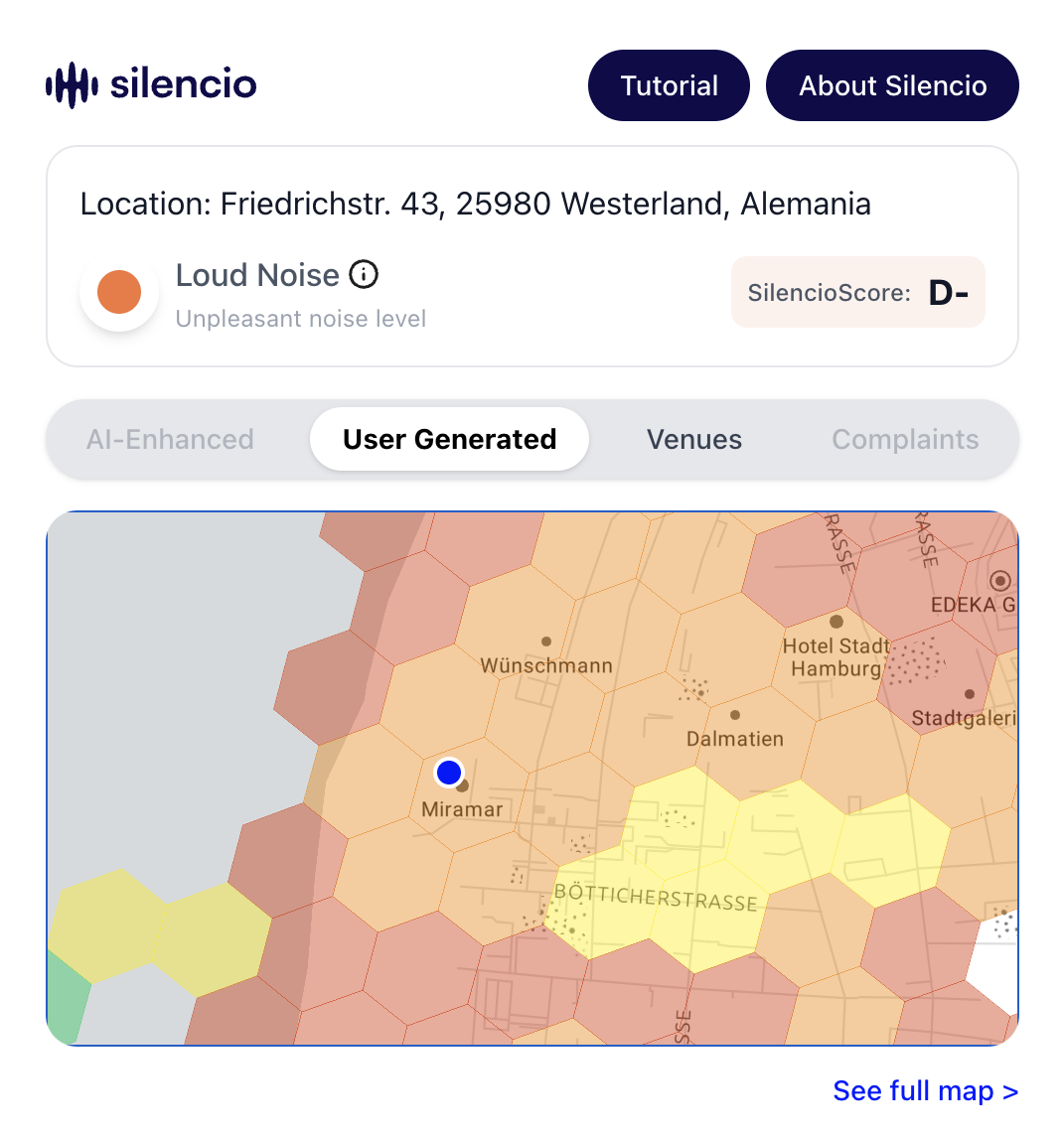The image size is (1063, 1138).
Task: Click the Unpleasant noise level text
Action: click(x=301, y=319)
